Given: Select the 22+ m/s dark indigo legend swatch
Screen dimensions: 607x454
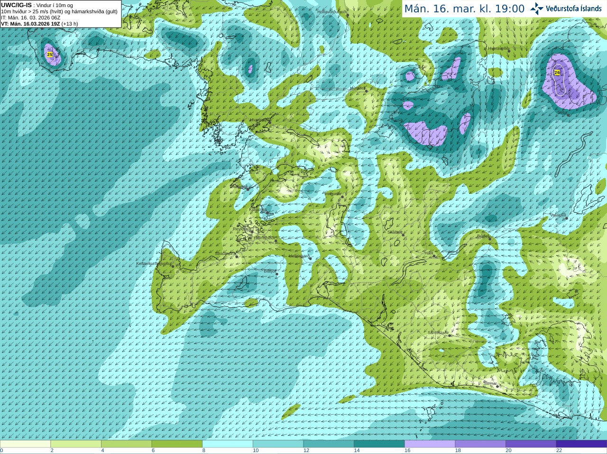Looking at the screenshot, I should click(x=581, y=444).
